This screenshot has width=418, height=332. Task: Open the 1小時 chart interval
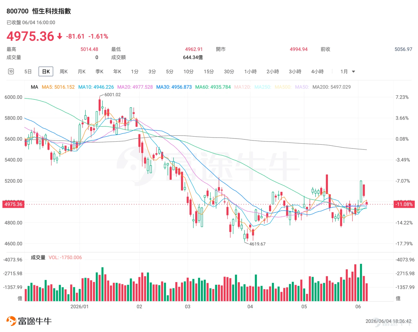coord(251,72)
